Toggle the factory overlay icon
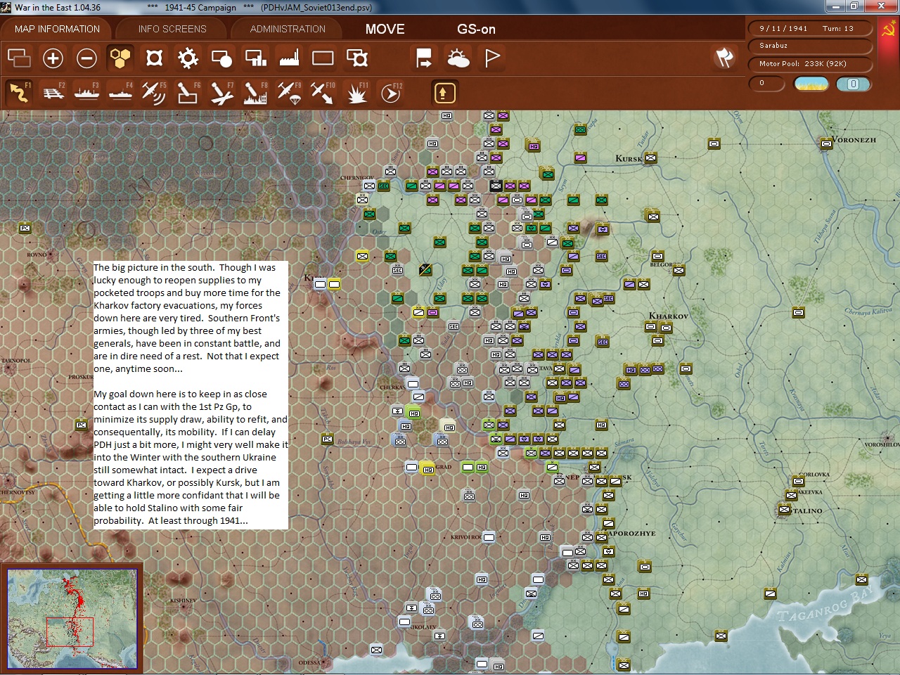The image size is (900, 675). (x=289, y=58)
